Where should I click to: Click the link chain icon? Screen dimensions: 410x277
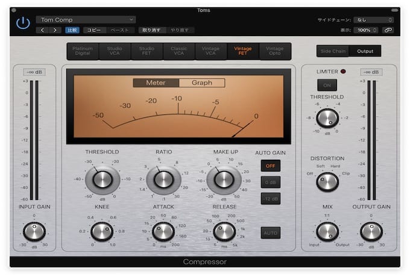point(388,30)
